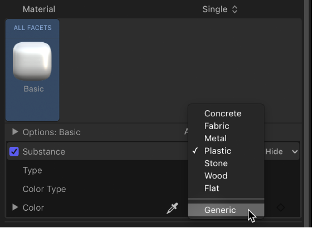313x228 pixels.
Task: Click the Type parameter label
Action: tap(32, 171)
